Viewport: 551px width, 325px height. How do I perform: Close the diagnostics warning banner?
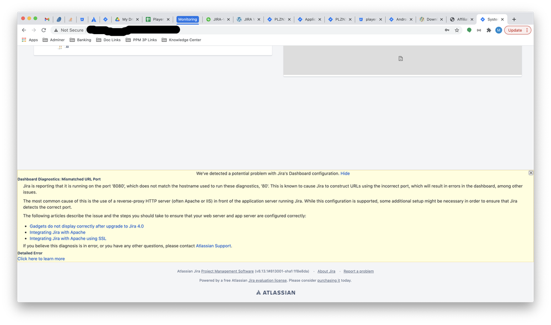pos(531,173)
